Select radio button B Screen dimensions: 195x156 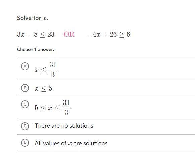[x=25, y=88]
